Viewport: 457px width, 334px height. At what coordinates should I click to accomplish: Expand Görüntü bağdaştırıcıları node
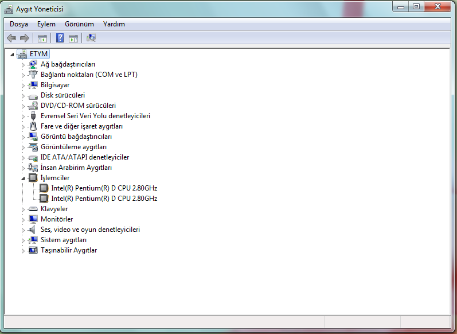pyautogui.click(x=23, y=137)
